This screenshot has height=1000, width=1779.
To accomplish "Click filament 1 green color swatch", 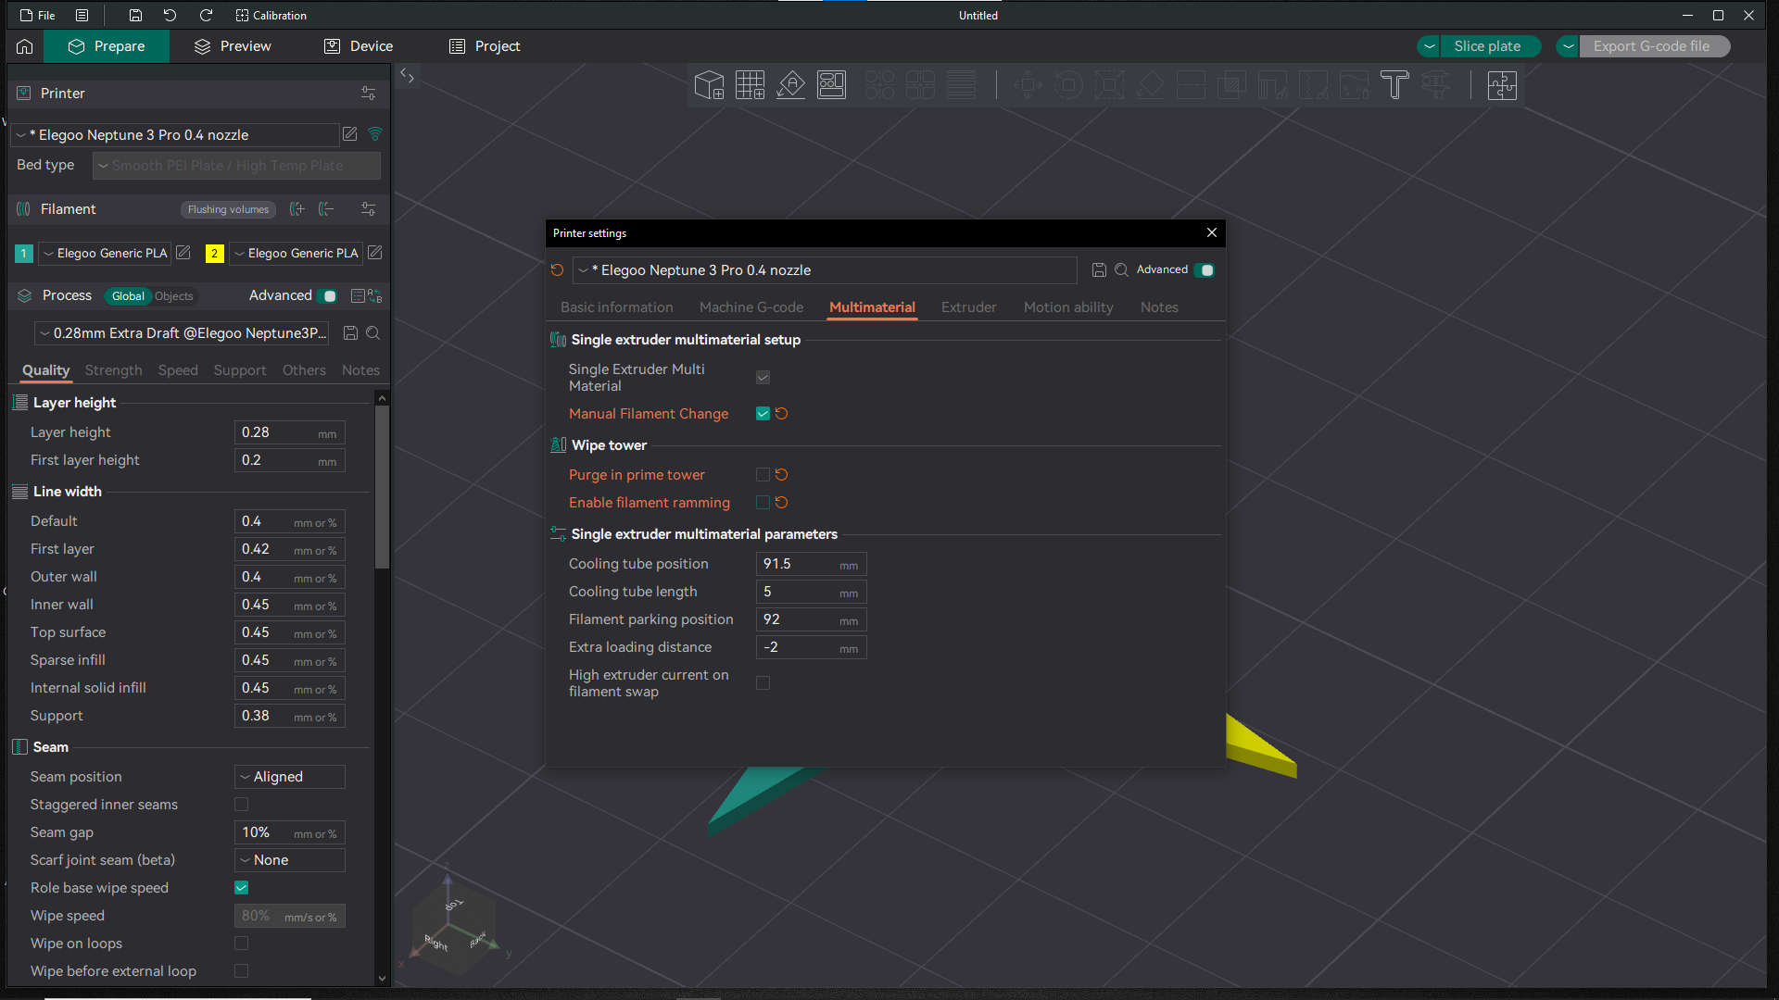I will point(24,253).
